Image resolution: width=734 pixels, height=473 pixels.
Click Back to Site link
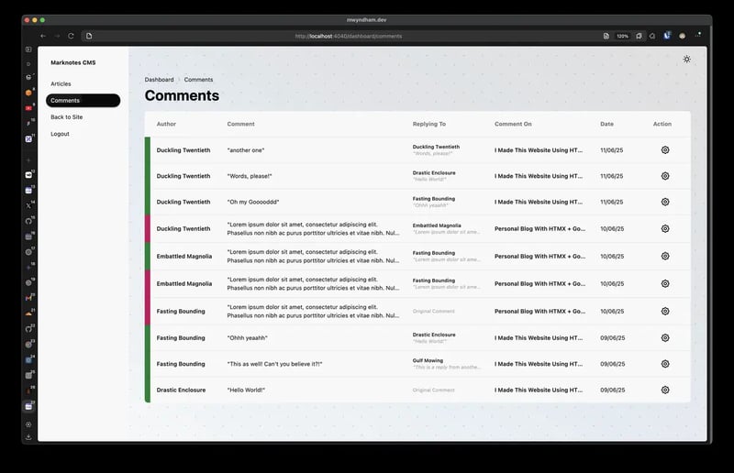(x=66, y=117)
